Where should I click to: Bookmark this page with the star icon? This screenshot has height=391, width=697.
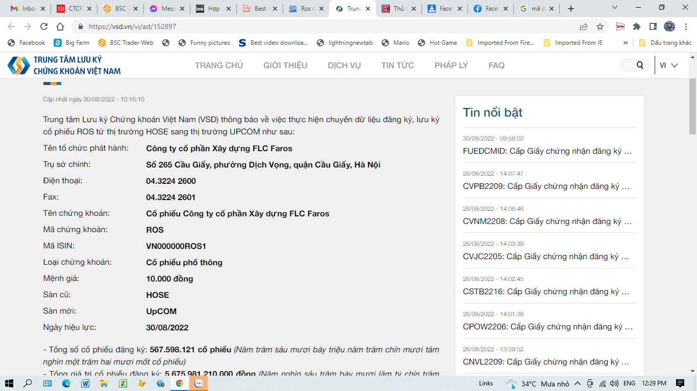[x=600, y=26]
